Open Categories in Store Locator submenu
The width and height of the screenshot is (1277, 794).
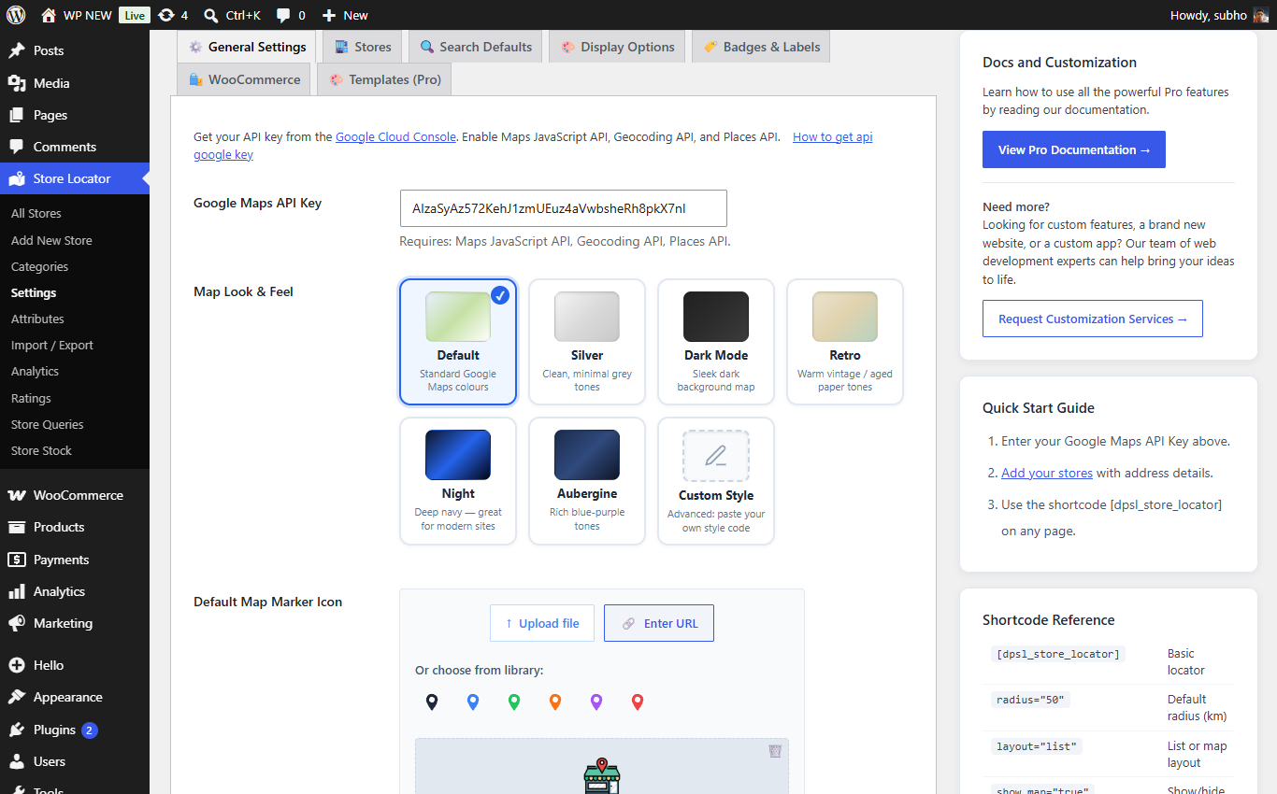tap(39, 266)
